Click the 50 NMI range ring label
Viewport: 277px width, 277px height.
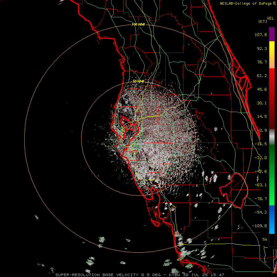[x=138, y=81]
